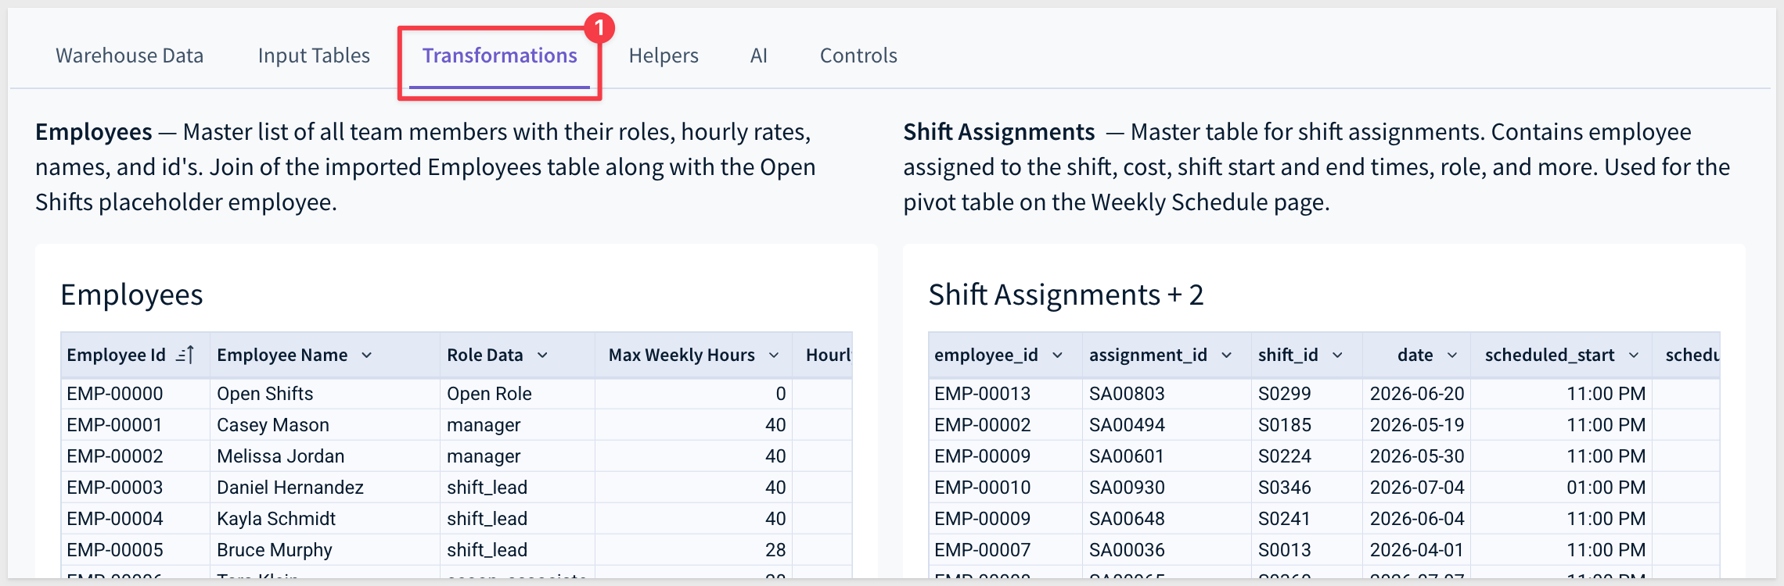Click the Melissa Jordan name cell
This screenshot has height=586, width=1784.
(x=325, y=456)
